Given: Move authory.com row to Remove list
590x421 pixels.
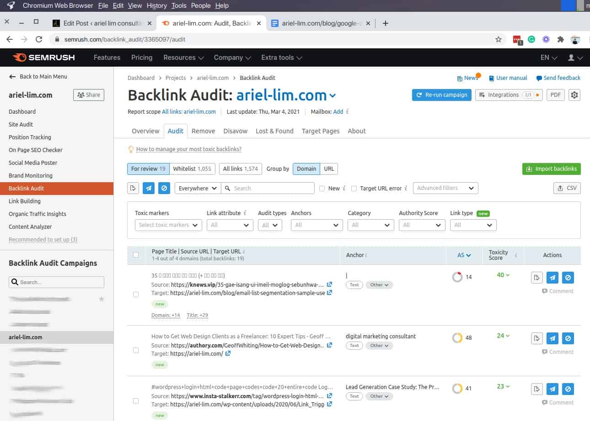Looking at the screenshot, I should click(x=552, y=338).
